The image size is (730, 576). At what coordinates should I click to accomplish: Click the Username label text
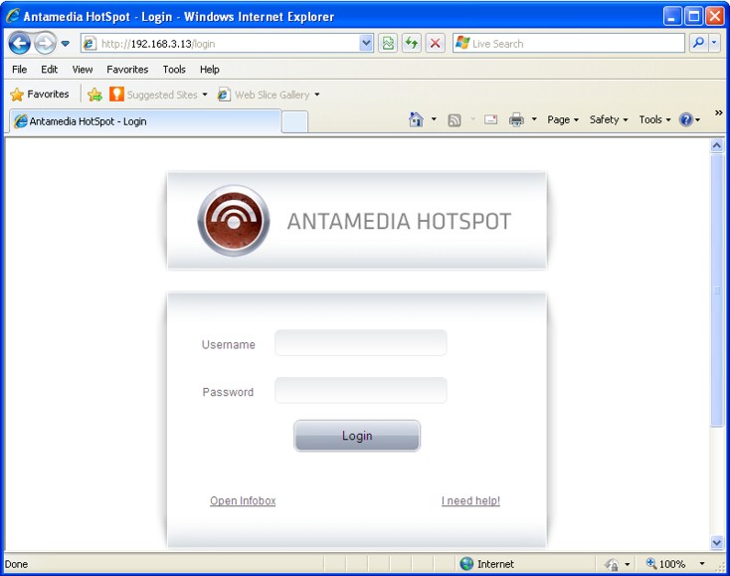228,344
